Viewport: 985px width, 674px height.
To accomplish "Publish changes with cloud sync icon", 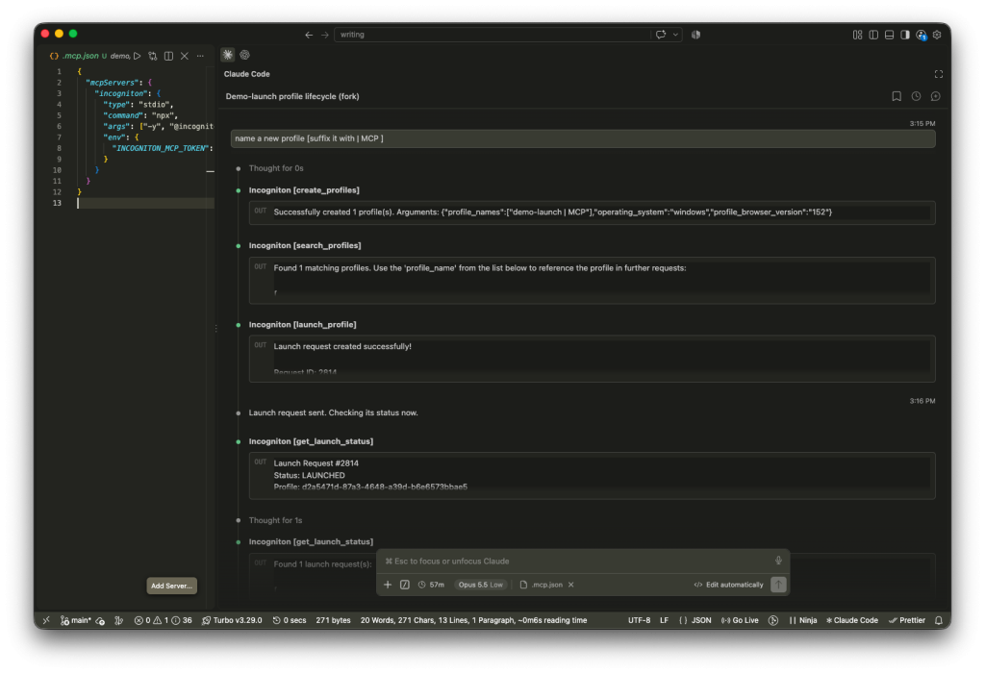I will (100, 620).
